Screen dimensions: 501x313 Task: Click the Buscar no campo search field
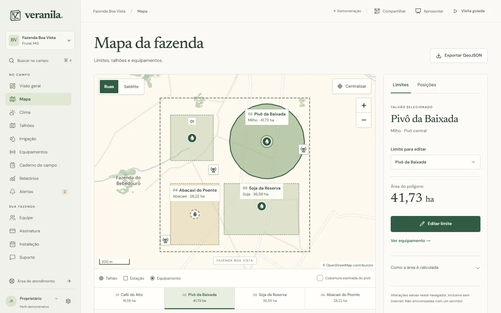pos(40,61)
